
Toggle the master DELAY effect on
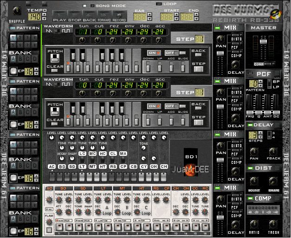tap(250, 125)
